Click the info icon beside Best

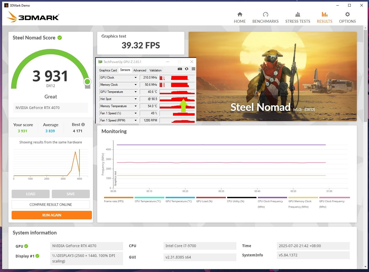(x=83, y=125)
